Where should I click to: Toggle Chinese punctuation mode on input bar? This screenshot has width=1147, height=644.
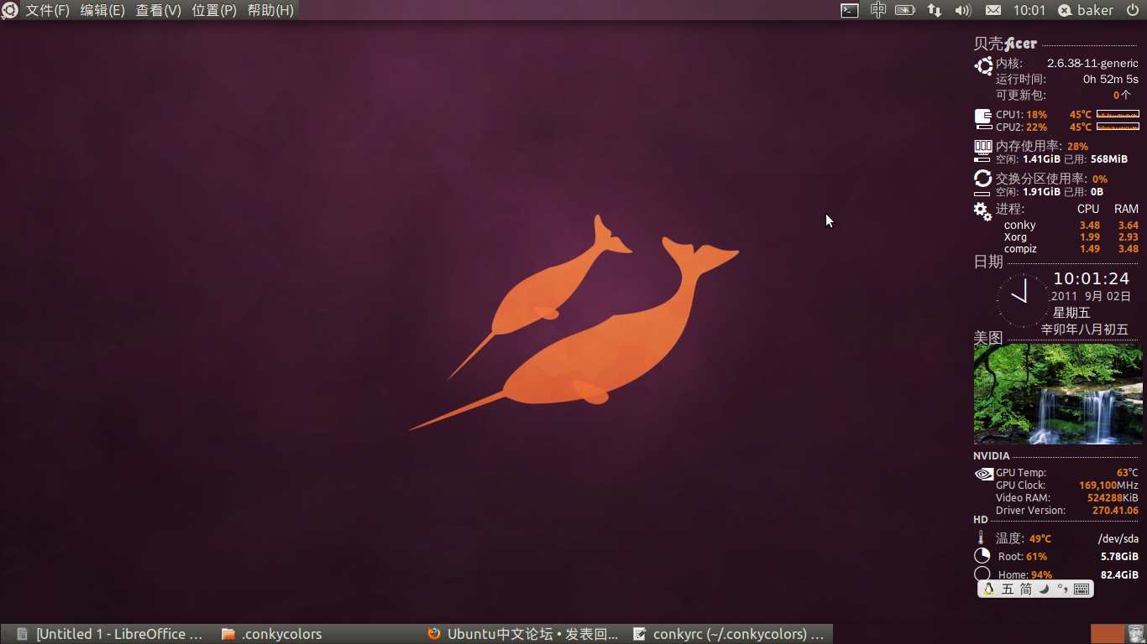(1062, 589)
